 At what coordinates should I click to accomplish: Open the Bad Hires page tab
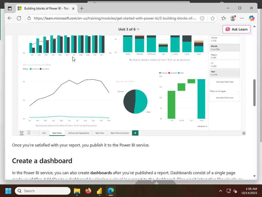click(x=100, y=133)
